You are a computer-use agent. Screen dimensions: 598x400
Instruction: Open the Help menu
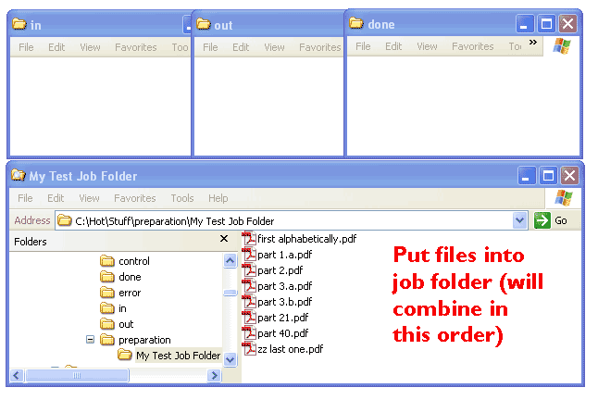[x=218, y=198]
